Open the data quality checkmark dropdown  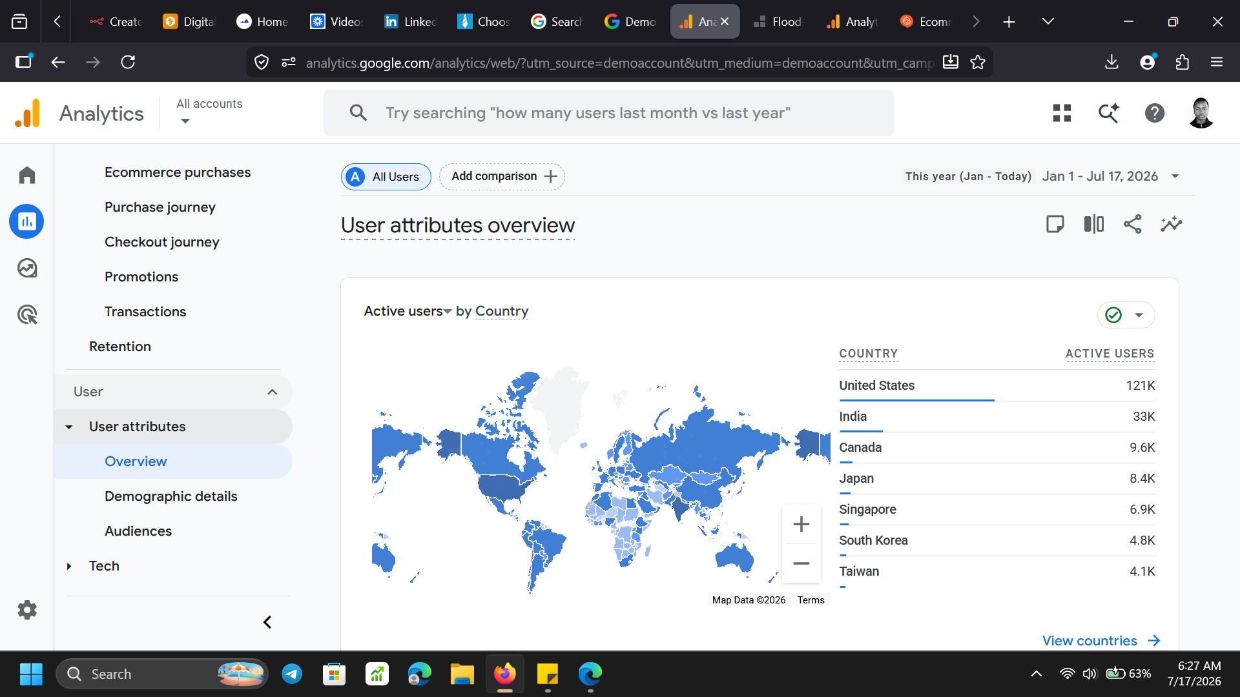[x=1126, y=315]
